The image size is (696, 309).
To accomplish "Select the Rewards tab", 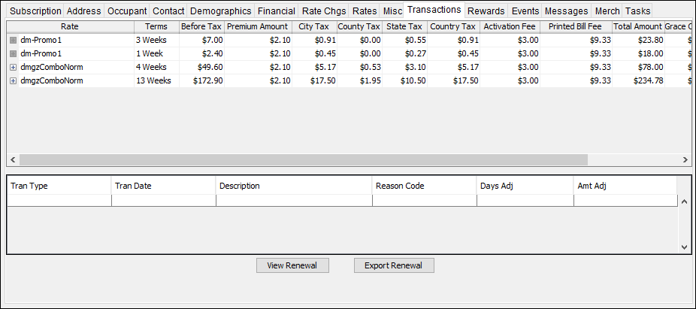I will (486, 11).
